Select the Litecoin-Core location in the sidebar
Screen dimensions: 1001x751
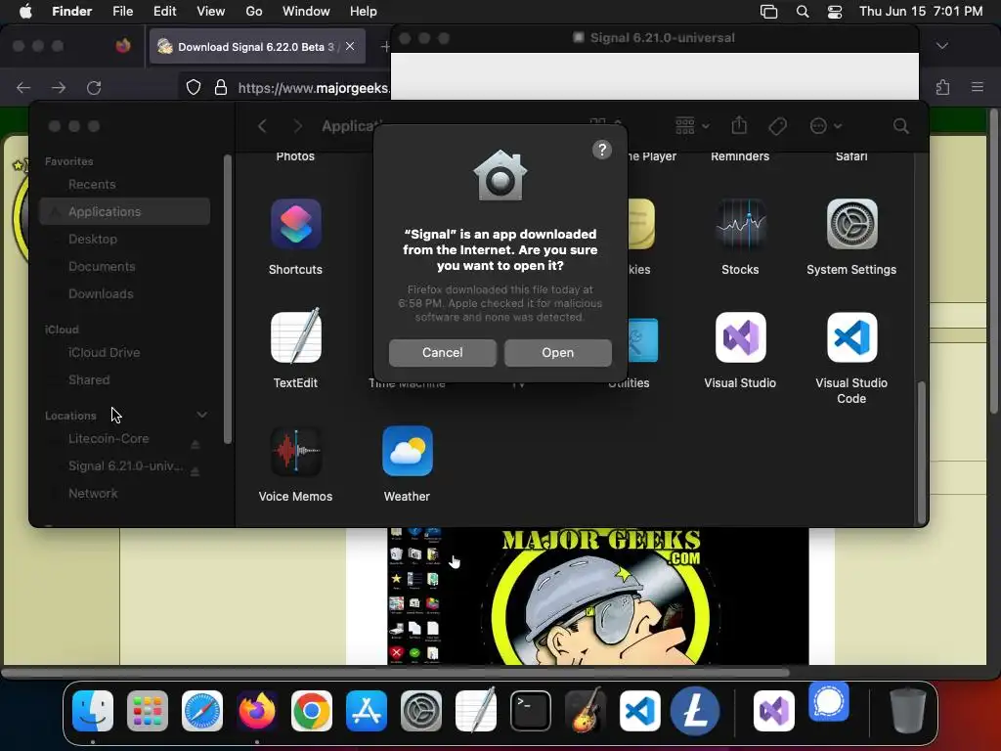109,439
